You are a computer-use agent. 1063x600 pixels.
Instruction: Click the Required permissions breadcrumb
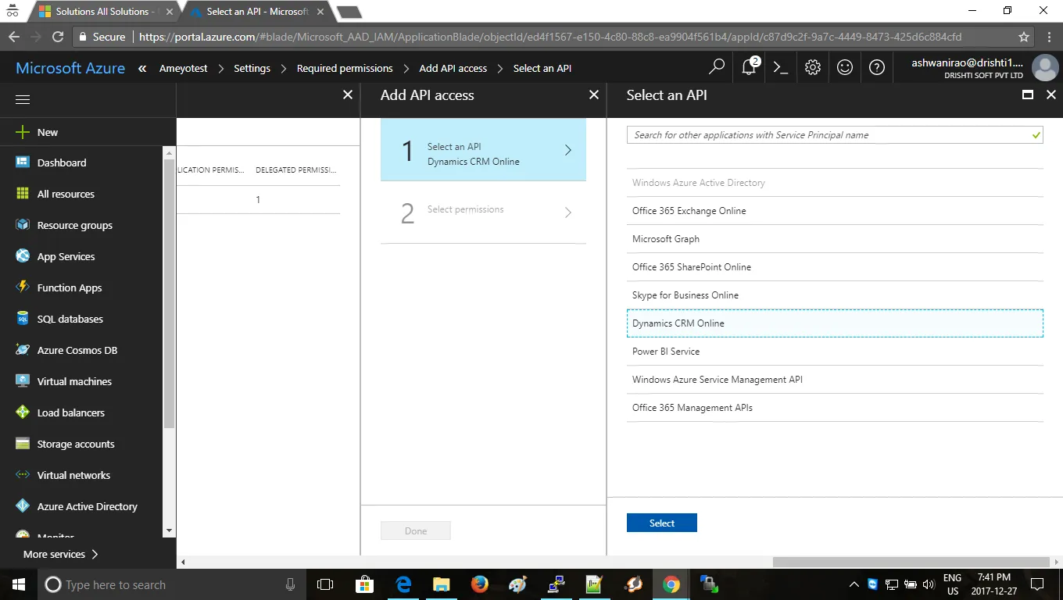tap(345, 68)
